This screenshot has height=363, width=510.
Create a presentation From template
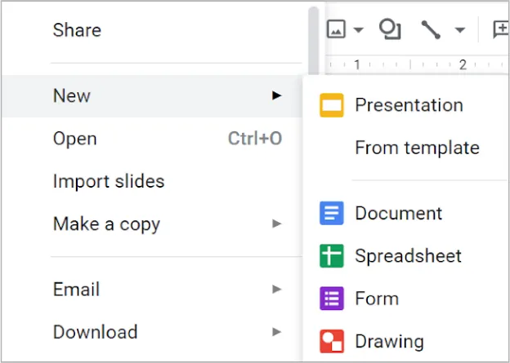tap(417, 148)
